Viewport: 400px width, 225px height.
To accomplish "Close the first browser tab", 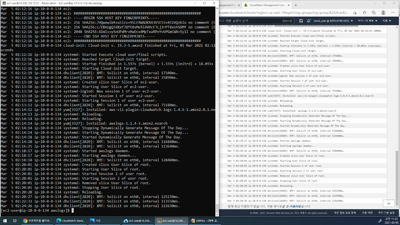I will point(239,5).
